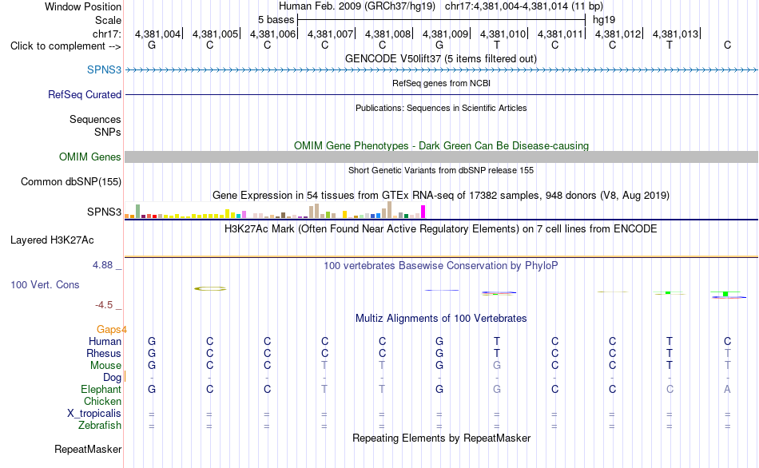The image size is (759, 468).
Task: Click the X_tropicalis species row label
Action: tap(94, 414)
